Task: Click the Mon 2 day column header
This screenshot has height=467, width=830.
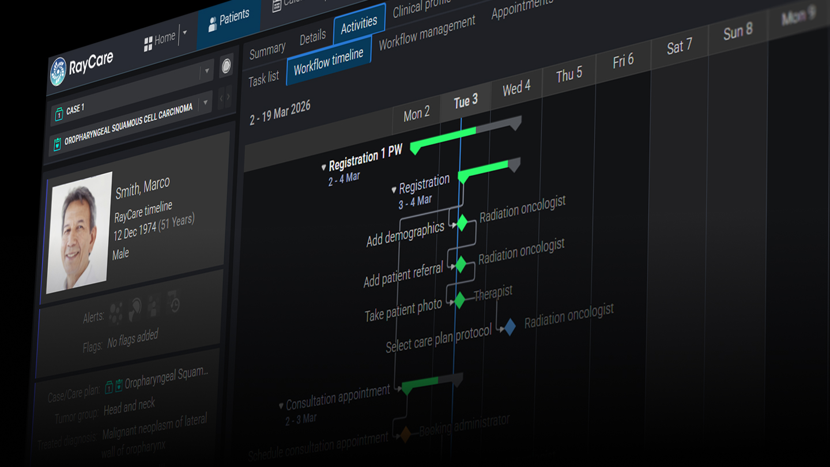Action: (x=417, y=114)
